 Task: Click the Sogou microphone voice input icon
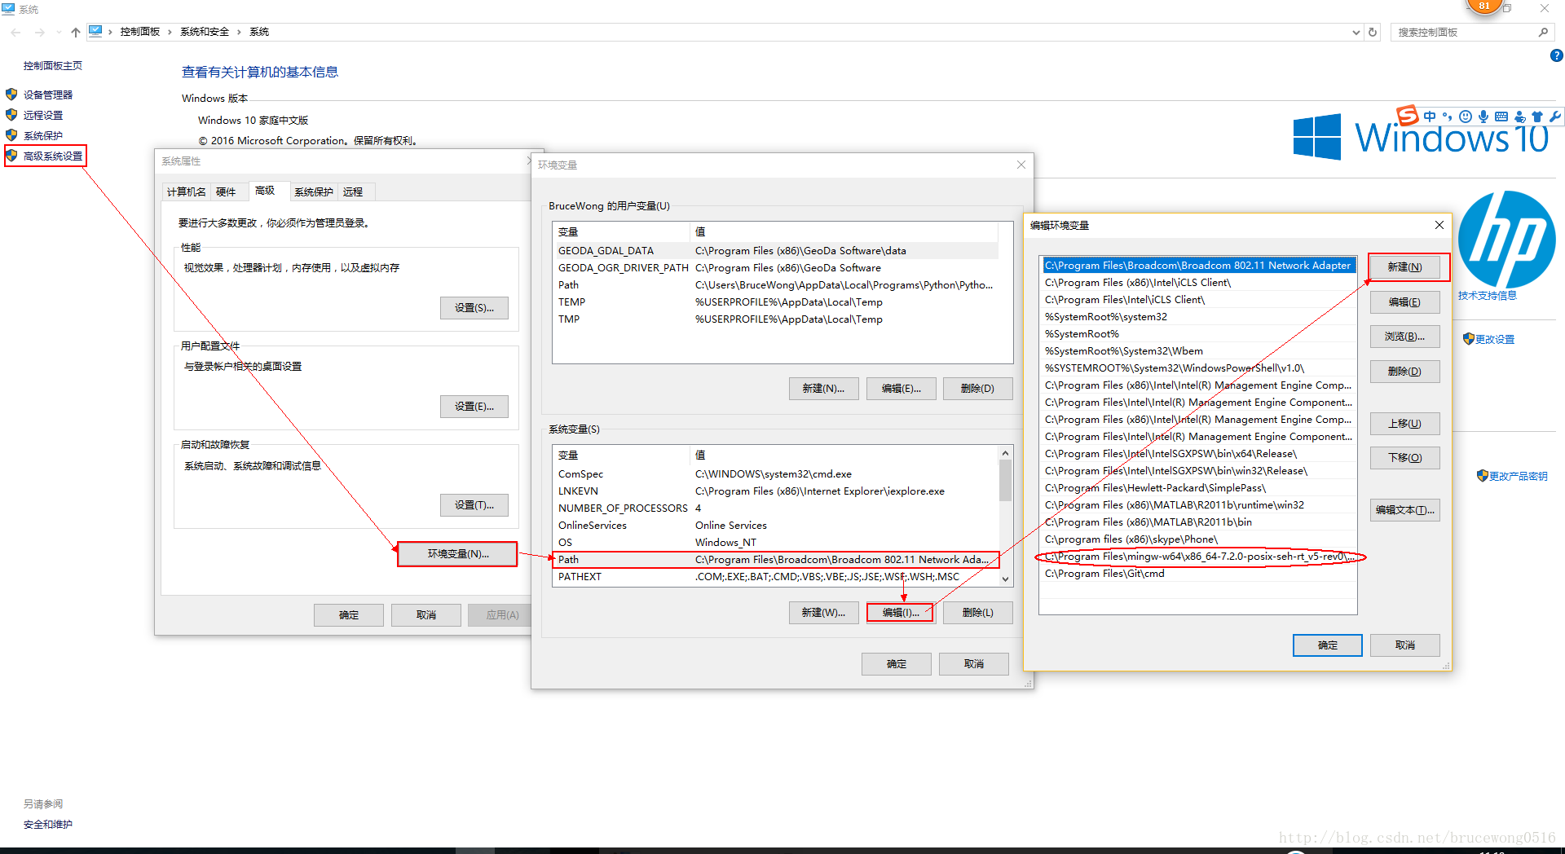(1483, 117)
